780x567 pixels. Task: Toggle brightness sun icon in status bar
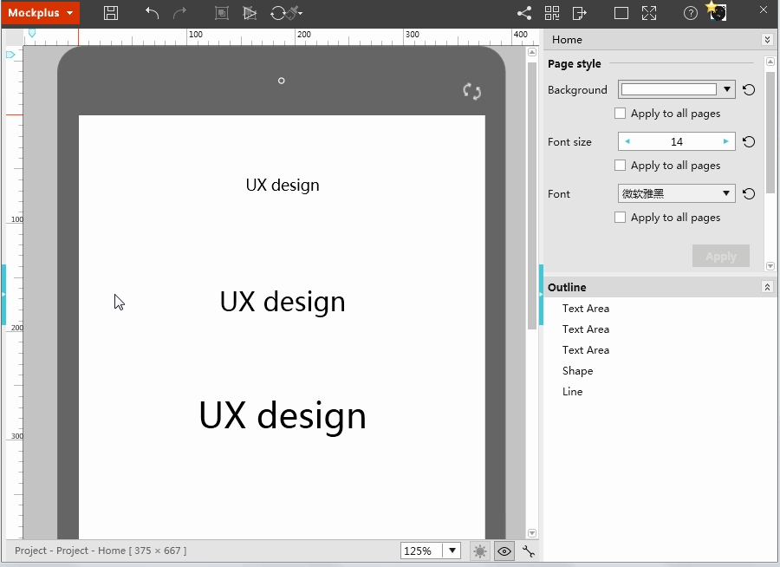point(479,551)
